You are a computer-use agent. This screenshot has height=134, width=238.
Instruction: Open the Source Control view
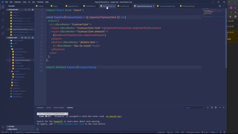coord(3,20)
